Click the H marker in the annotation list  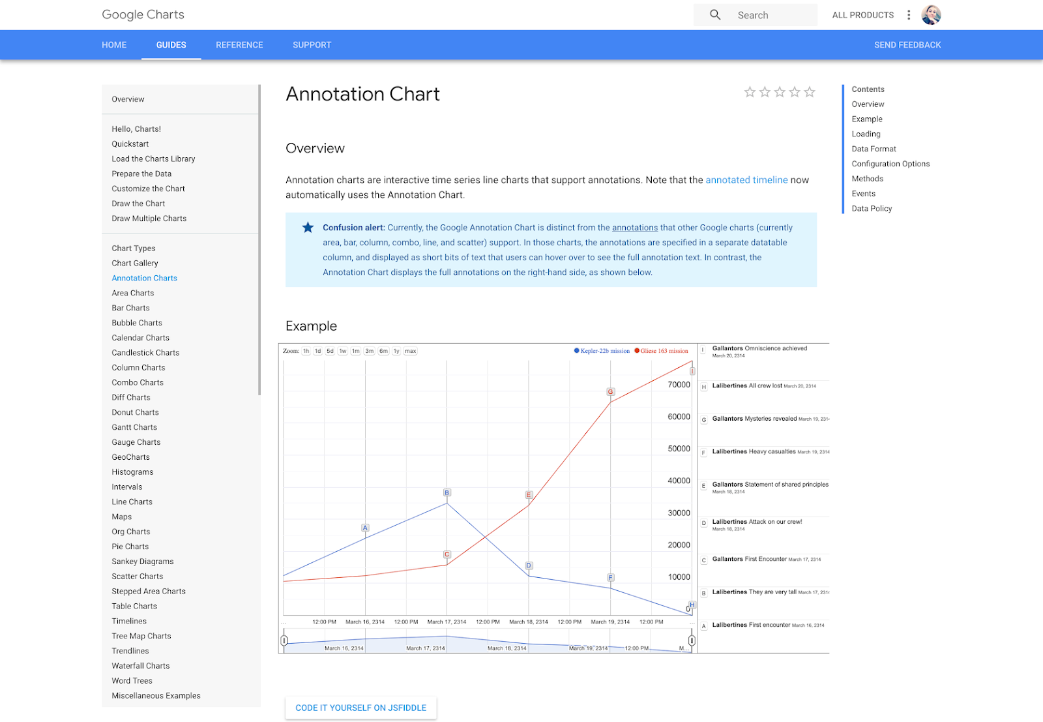coord(703,386)
